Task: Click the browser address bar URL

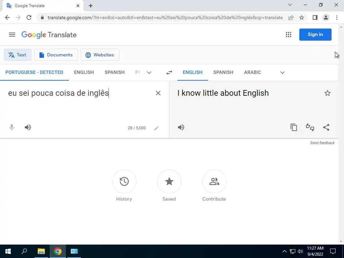Action: point(165,17)
